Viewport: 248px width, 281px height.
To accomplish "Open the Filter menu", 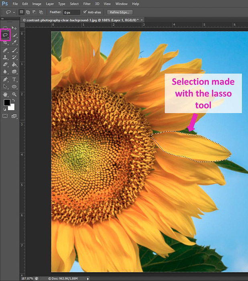I will pyautogui.click(x=87, y=4).
